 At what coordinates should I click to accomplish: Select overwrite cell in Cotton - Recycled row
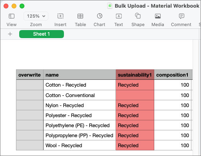click(30, 85)
